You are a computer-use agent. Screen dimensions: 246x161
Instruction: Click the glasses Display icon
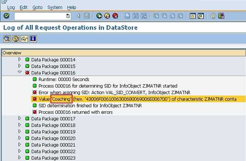(25, 38)
